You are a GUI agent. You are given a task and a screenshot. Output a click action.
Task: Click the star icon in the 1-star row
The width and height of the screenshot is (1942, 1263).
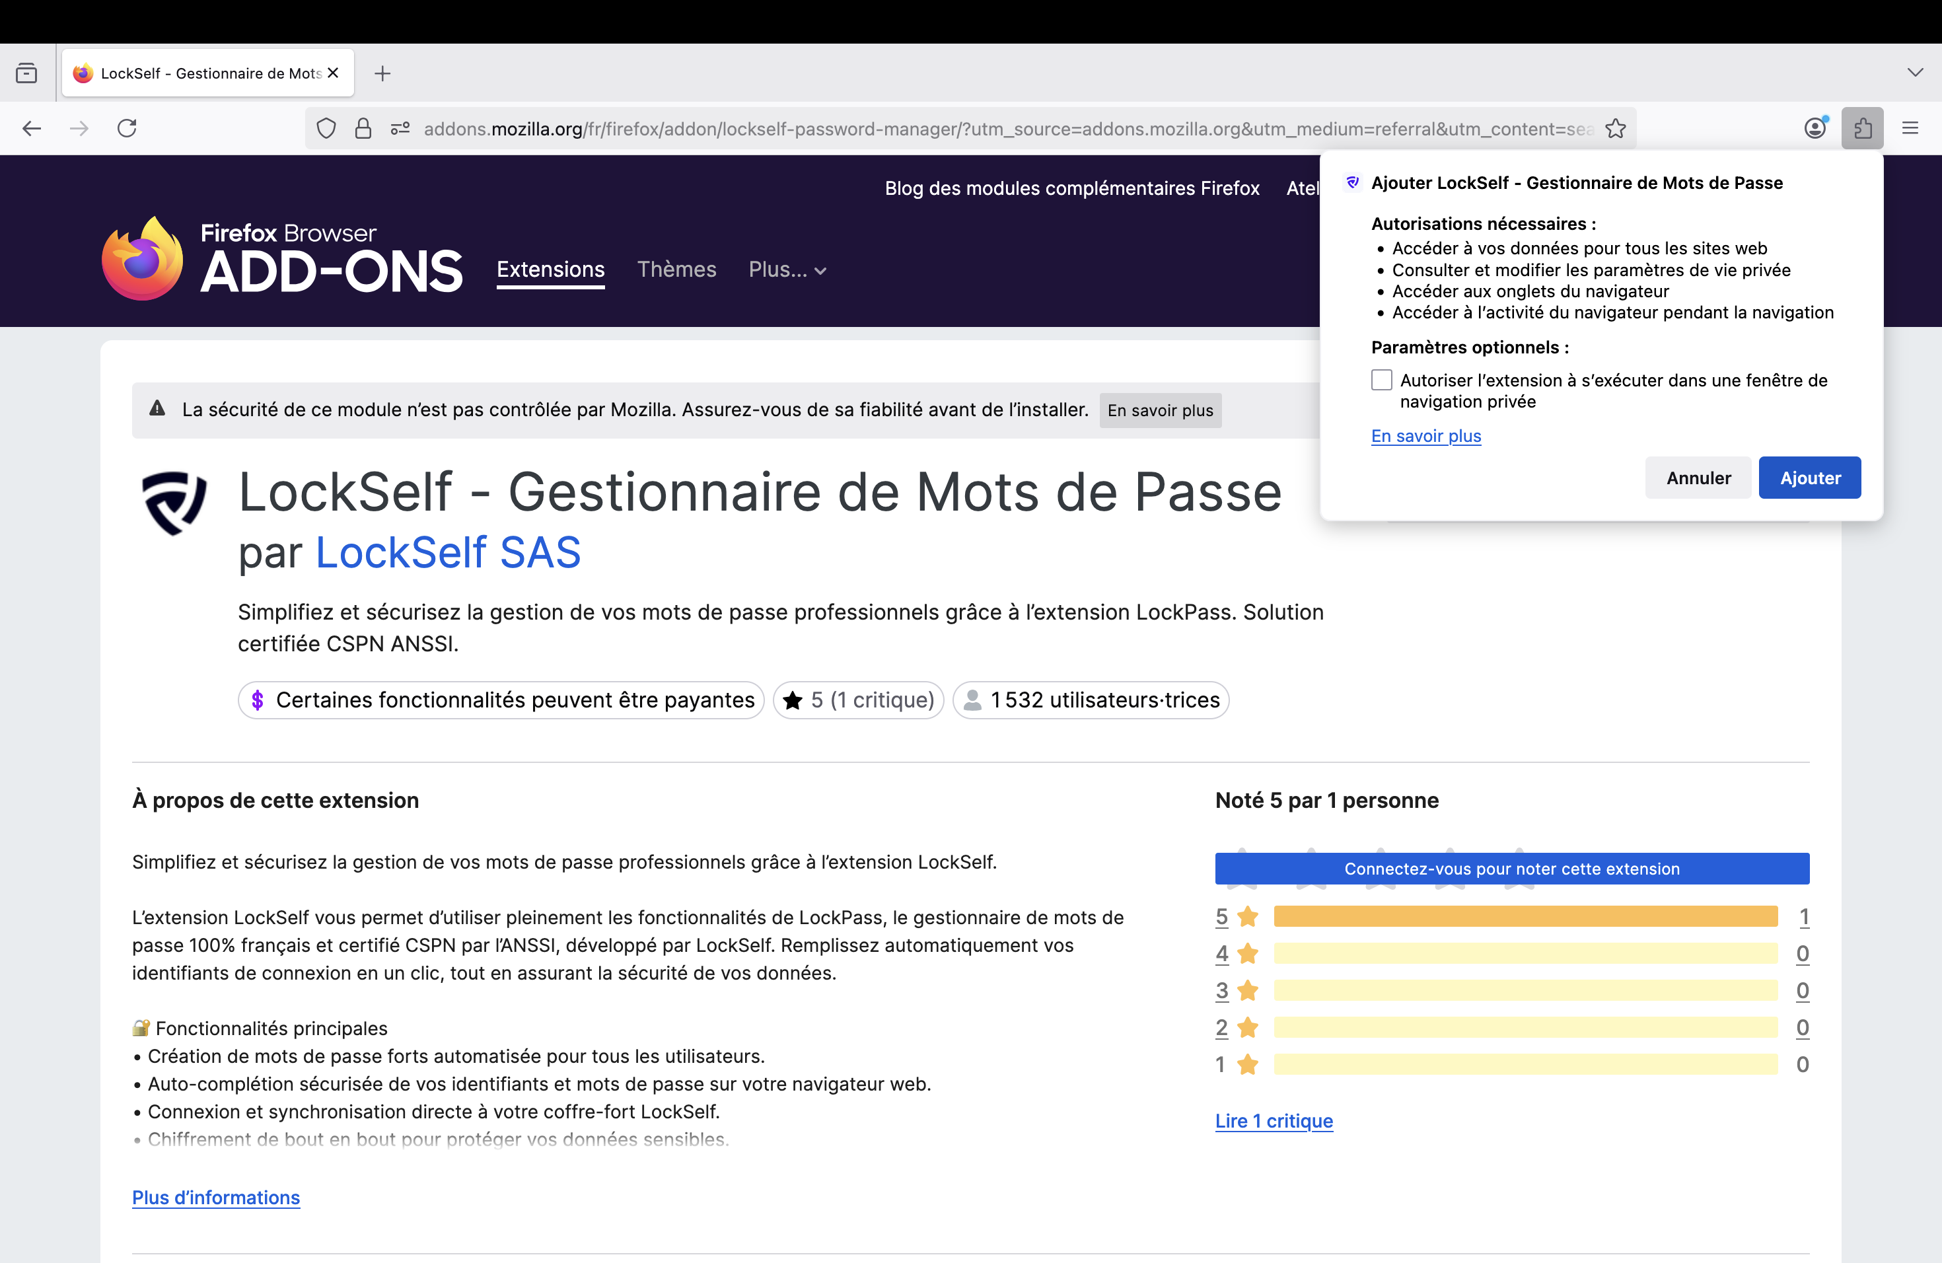(x=1248, y=1064)
